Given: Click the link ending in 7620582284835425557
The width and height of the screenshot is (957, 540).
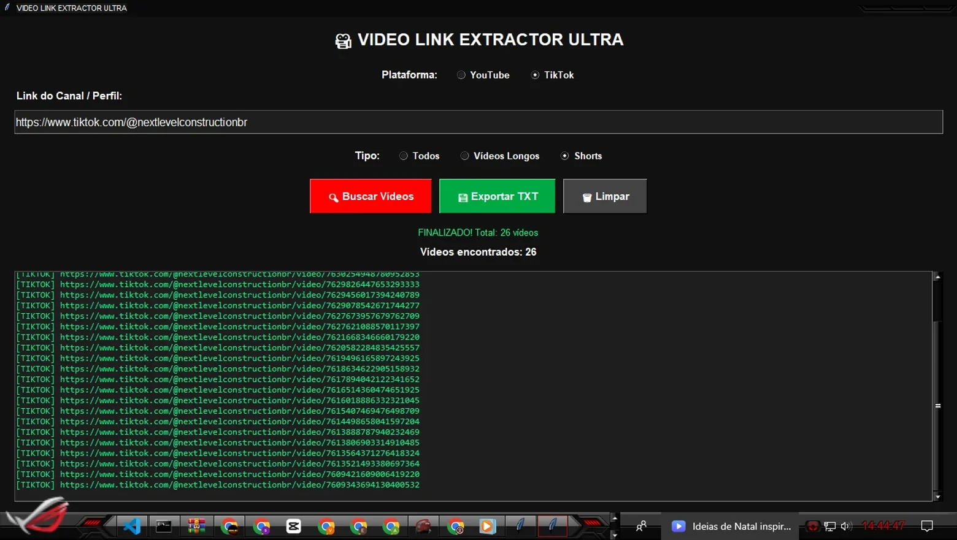Looking at the screenshot, I should point(240,348).
